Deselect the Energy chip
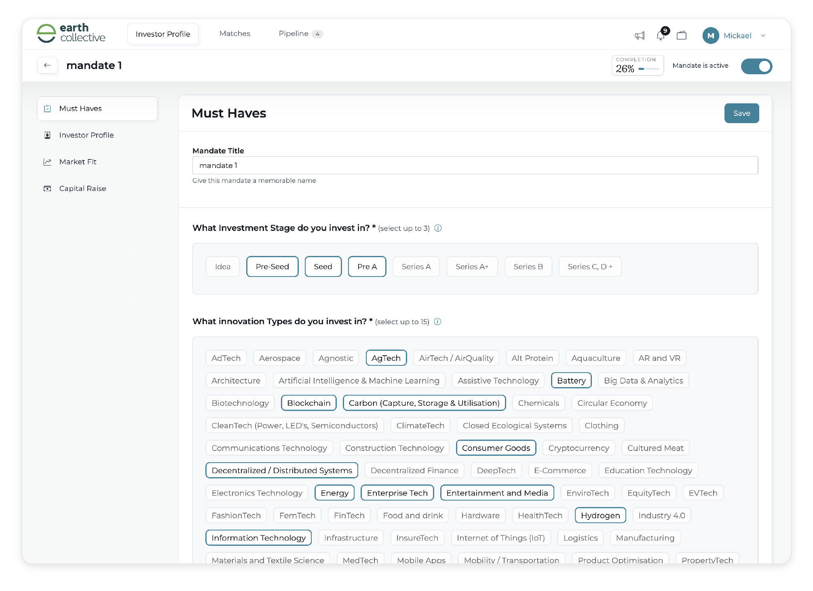Viewport: 813px width, 591px height. coord(334,493)
